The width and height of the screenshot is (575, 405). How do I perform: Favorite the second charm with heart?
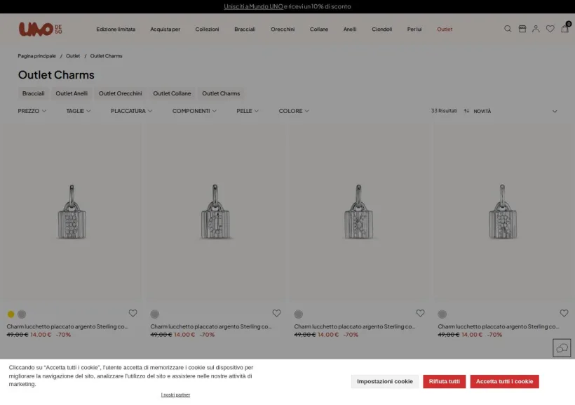point(276,313)
